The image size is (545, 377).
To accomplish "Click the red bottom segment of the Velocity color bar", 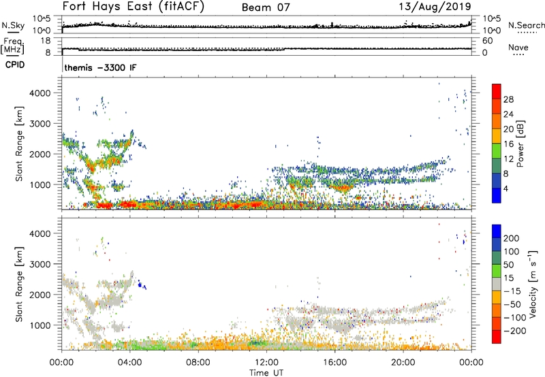I will click(497, 337).
